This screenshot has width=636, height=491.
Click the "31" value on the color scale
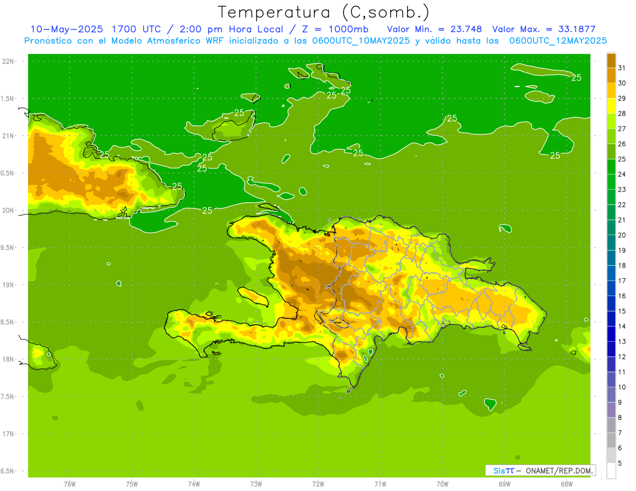coord(622,68)
